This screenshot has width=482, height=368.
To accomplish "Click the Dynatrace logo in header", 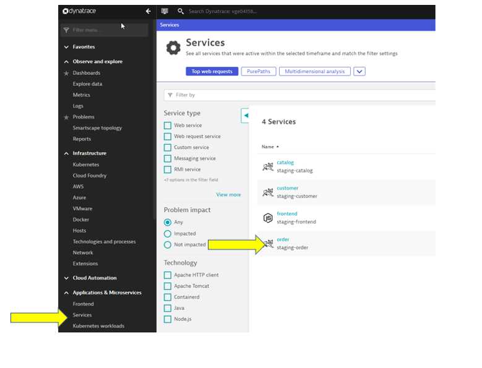I will tap(79, 11).
